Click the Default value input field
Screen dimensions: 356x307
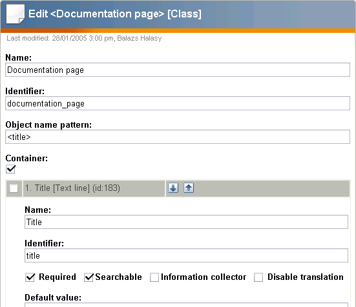186,304
